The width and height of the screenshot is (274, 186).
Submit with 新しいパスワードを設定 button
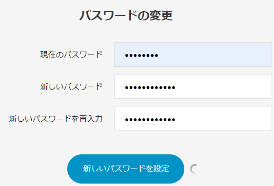coord(126,169)
